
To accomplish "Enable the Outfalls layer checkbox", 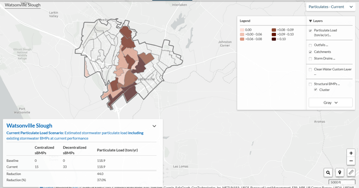I will pyautogui.click(x=310, y=45).
